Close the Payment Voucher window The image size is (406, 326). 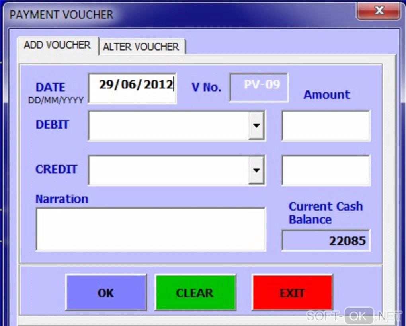click(x=379, y=10)
